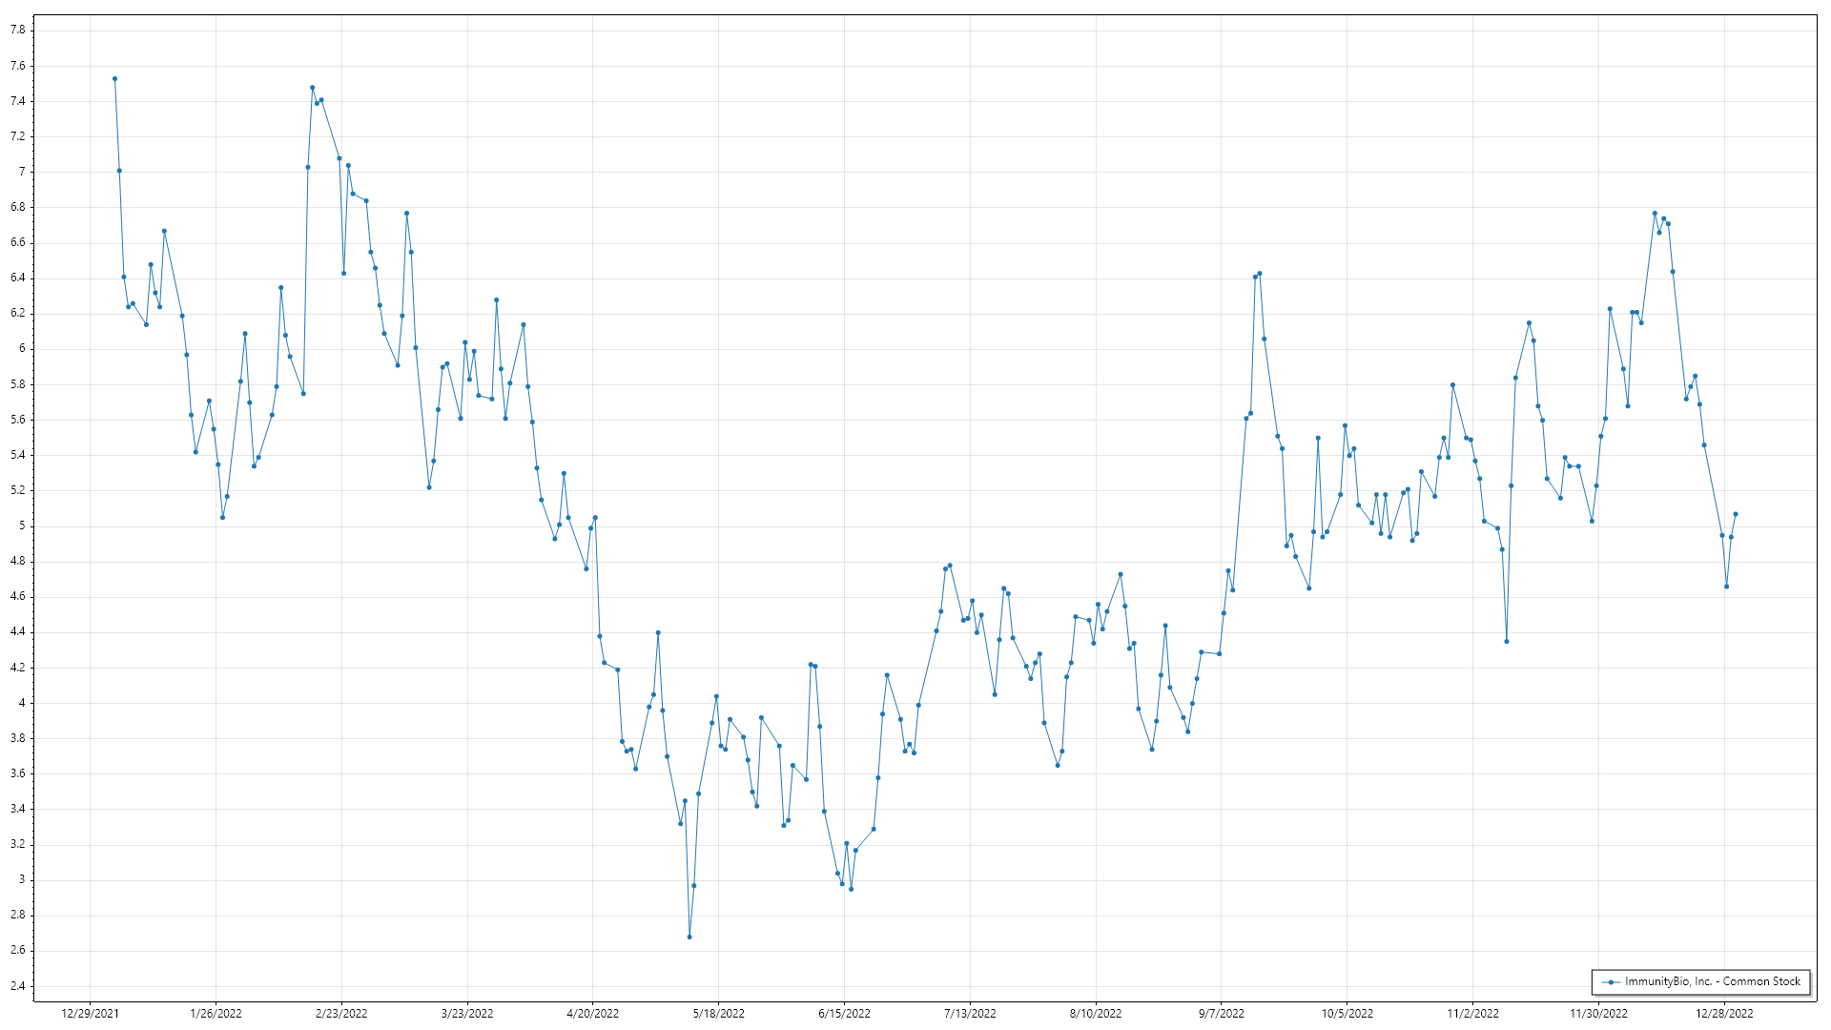Click the 12/29/2021 x-axis date label
The height and width of the screenshot is (1030, 1831).
coord(91,1014)
